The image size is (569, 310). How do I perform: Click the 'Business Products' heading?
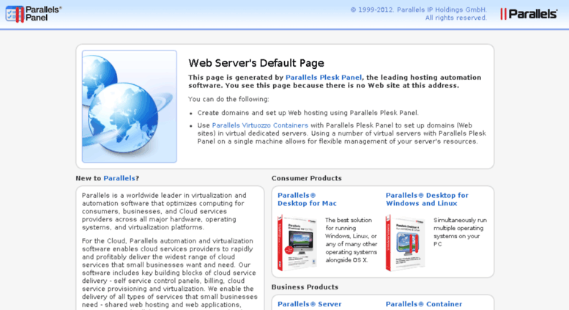pyautogui.click(x=305, y=287)
